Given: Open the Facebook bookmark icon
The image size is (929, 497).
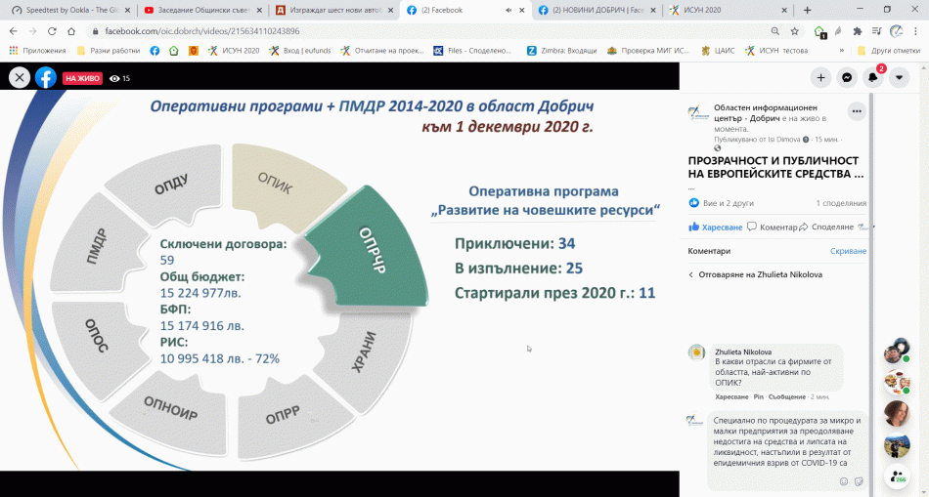Looking at the screenshot, I should pos(155,51).
